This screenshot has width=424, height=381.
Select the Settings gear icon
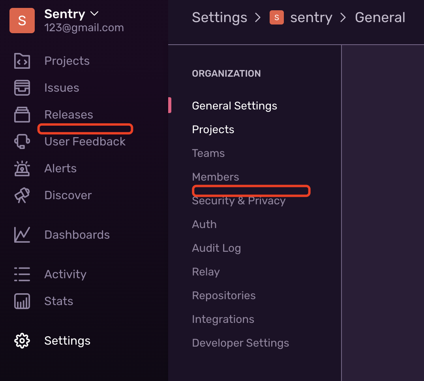22,340
